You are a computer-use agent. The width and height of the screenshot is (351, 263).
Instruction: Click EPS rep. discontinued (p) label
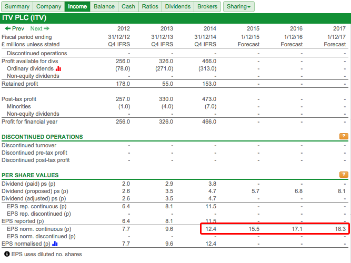click(x=39, y=214)
